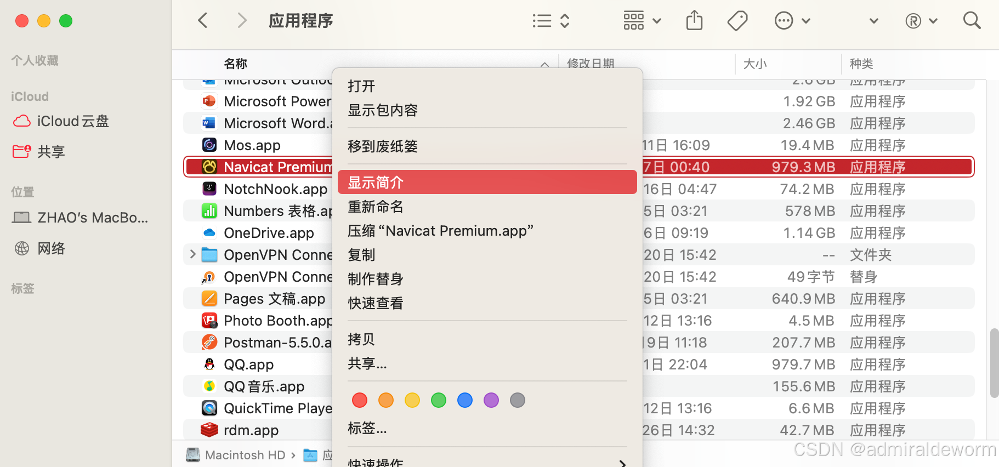This screenshot has width=999, height=467.
Task: Apply the blue tag color
Action: point(465,400)
